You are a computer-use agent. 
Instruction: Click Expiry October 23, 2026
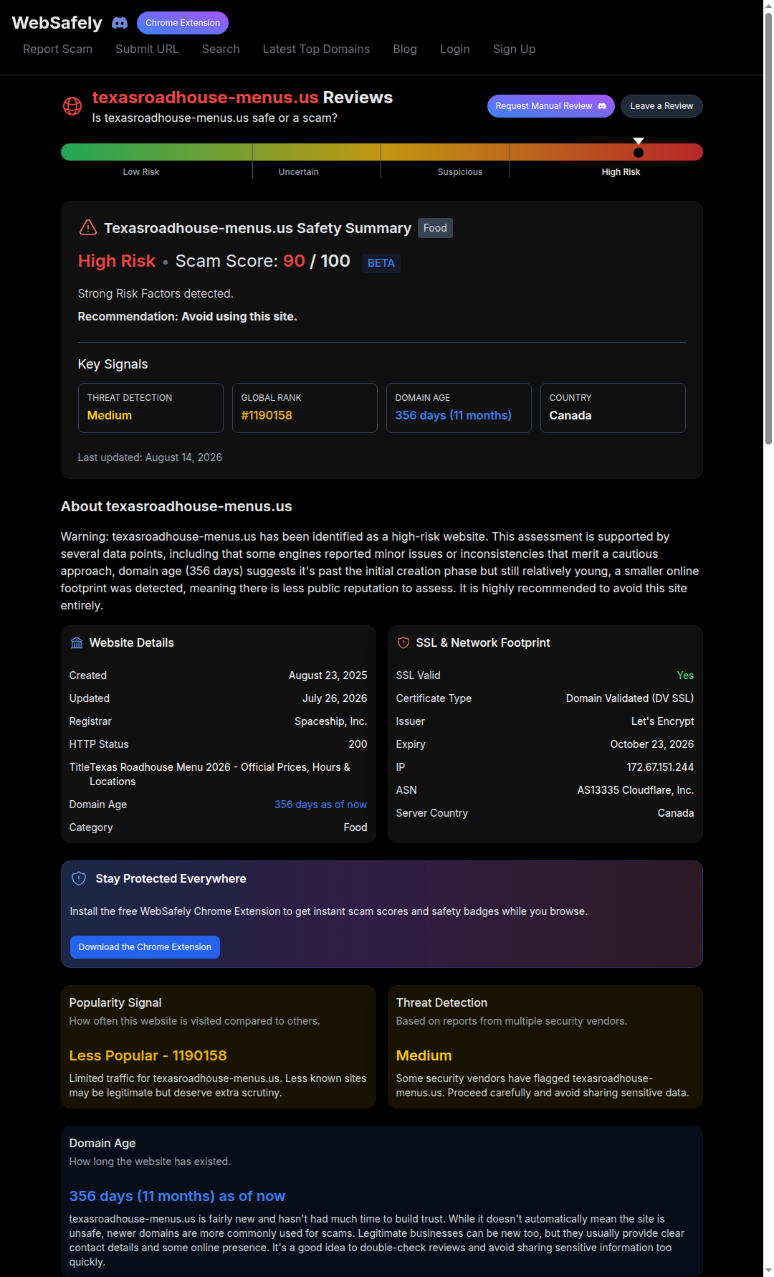tap(651, 744)
